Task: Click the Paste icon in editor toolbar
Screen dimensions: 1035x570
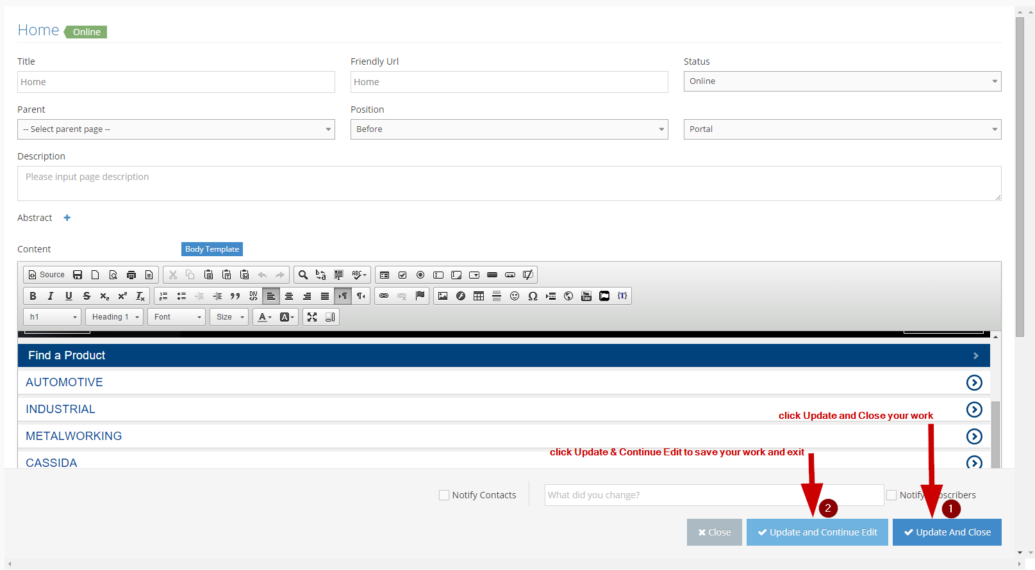Action: pos(208,275)
